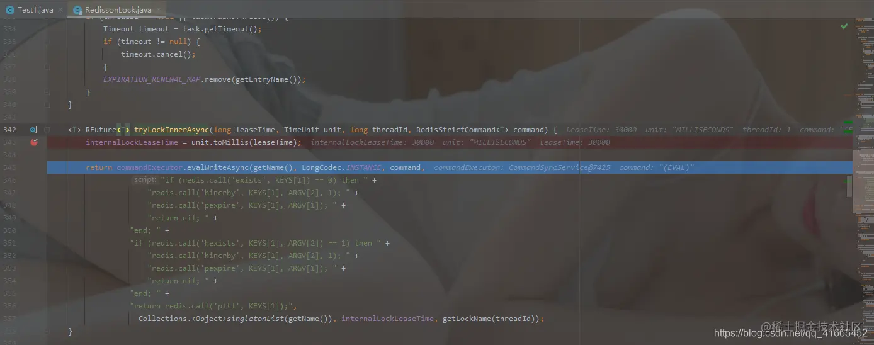This screenshot has height=345, width=874.
Task: Click internalLockLeaseTime on breakpoint line 343
Action: point(132,142)
